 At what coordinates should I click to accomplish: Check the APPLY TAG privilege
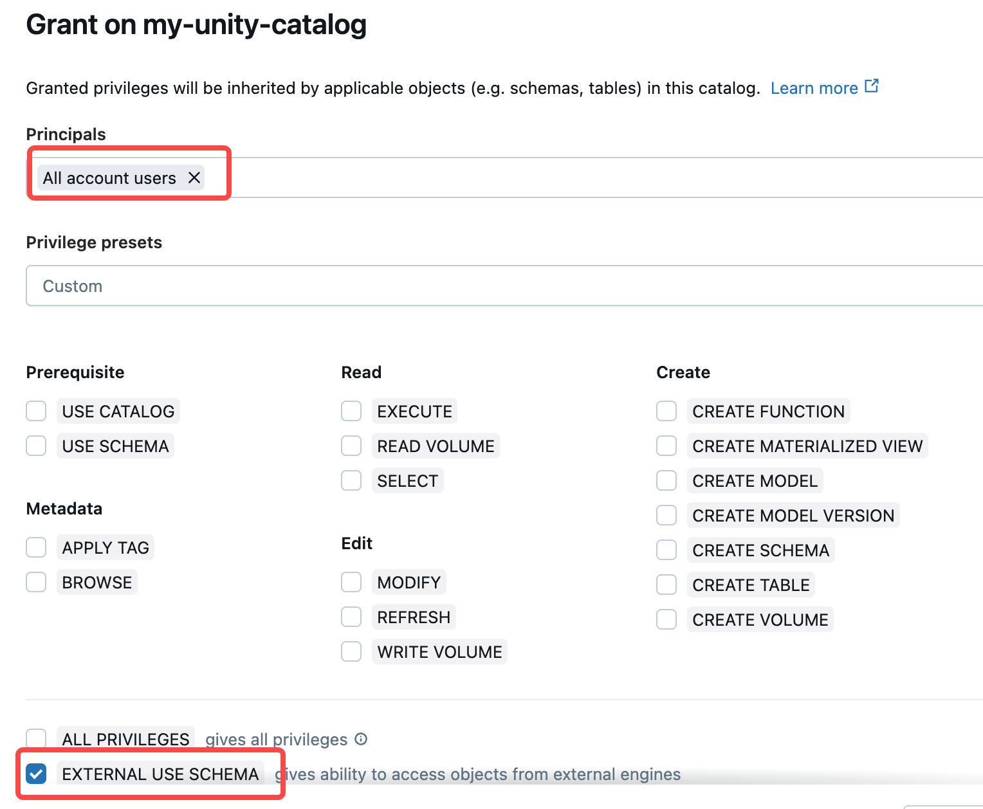click(36, 547)
